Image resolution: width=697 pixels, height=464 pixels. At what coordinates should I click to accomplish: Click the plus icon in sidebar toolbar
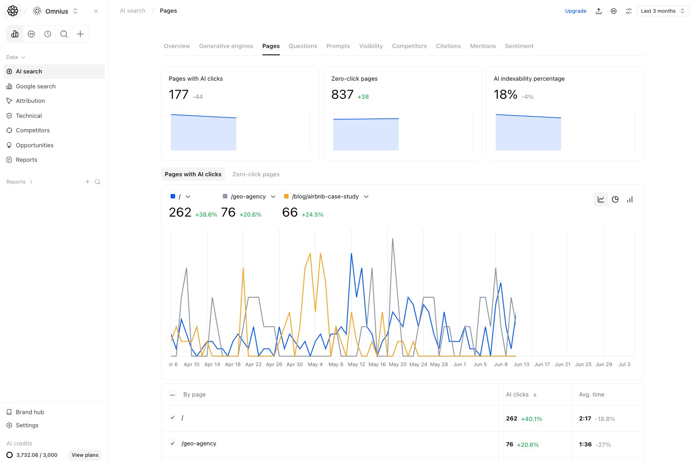tap(80, 34)
